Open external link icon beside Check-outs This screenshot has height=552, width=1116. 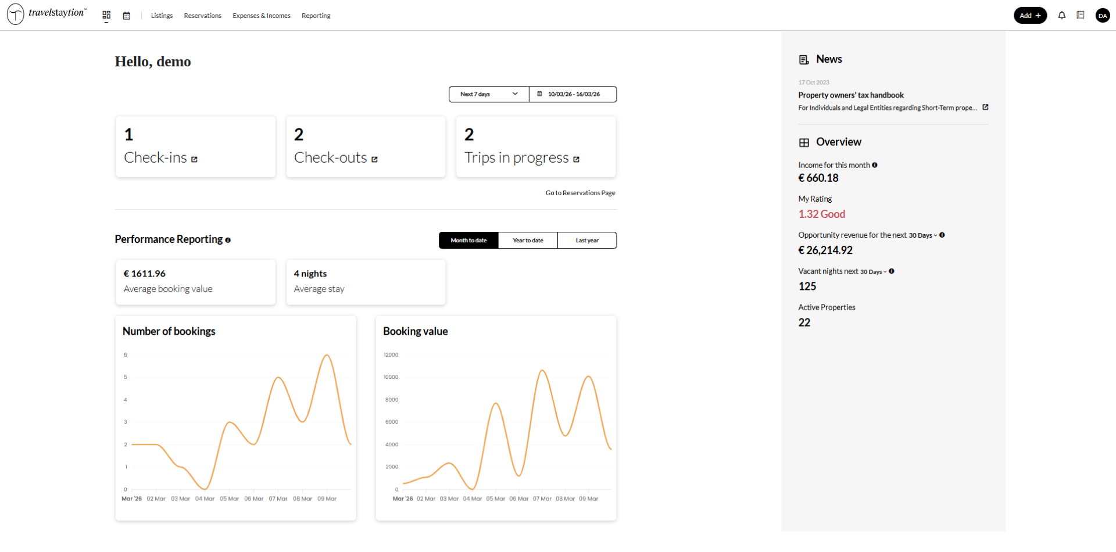[x=374, y=159]
